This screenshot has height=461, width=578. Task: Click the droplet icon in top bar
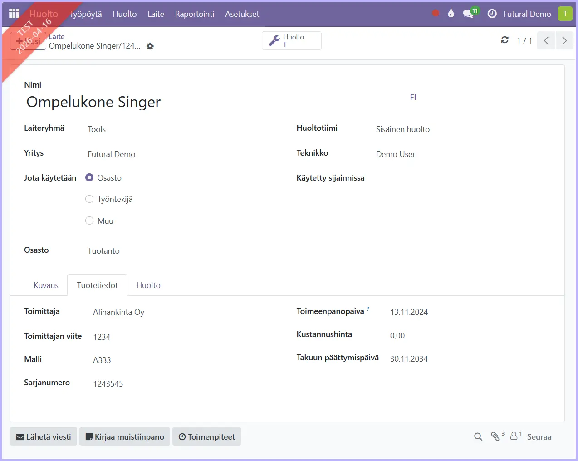click(451, 13)
